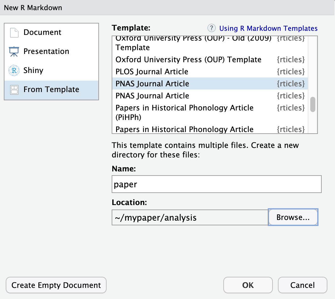
Task: Choose Oxford University Press (OUP) Template entry
Action: point(188,60)
